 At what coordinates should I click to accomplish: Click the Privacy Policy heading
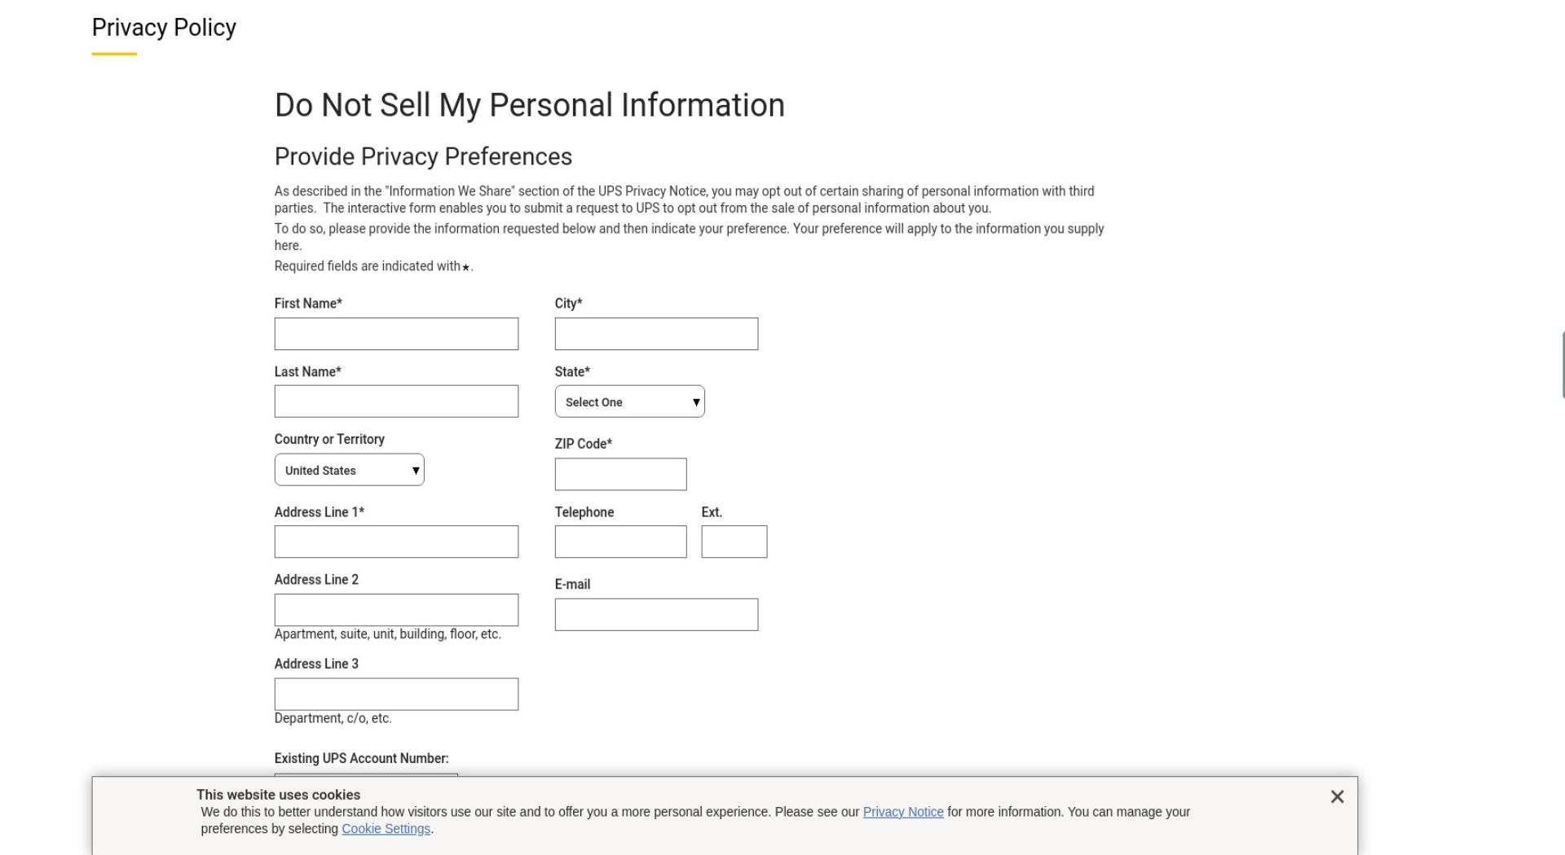[164, 28]
